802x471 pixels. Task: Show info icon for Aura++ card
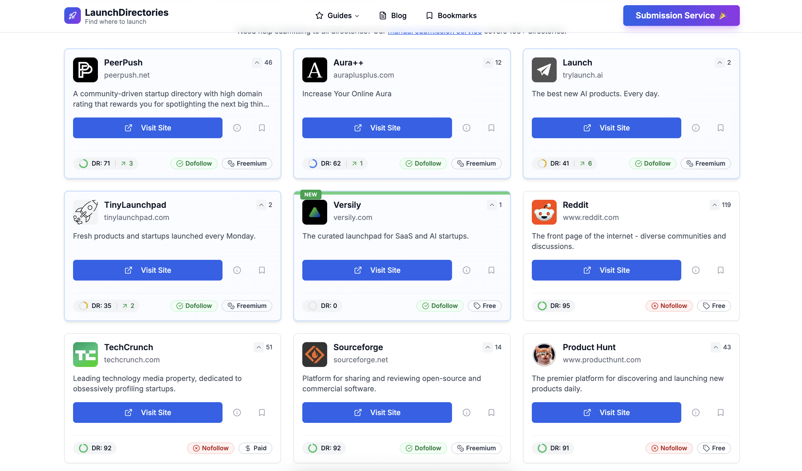click(x=466, y=128)
